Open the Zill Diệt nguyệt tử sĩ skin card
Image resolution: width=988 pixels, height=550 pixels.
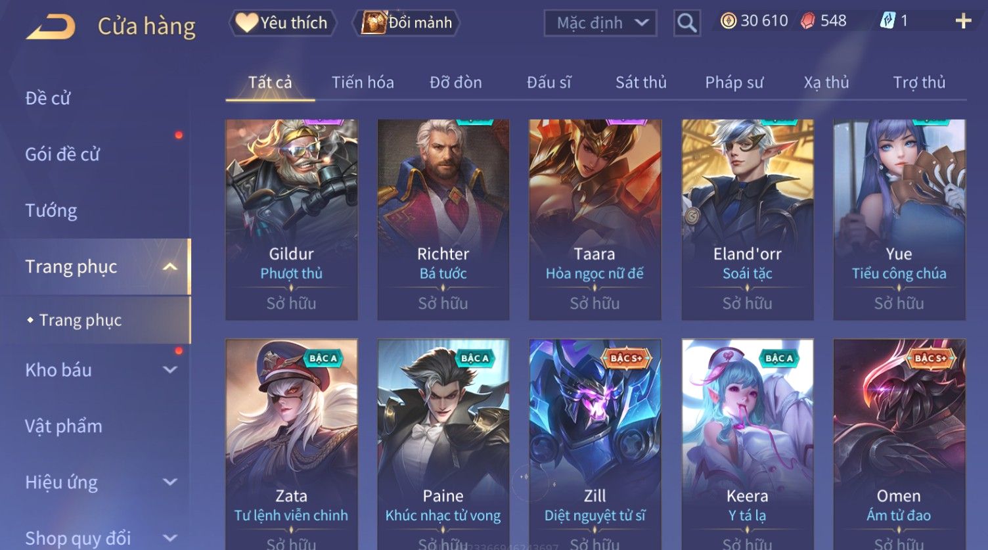click(x=595, y=444)
